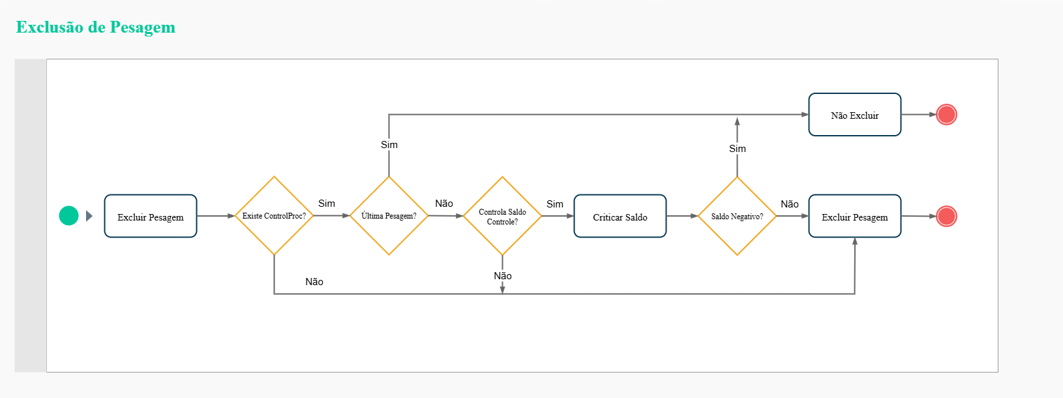Click the Não Excluir task box
This screenshot has height=398, width=1063.
pyautogui.click(x=854, y=115)
